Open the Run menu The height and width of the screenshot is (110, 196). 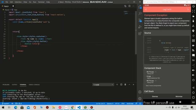point(35,2)
